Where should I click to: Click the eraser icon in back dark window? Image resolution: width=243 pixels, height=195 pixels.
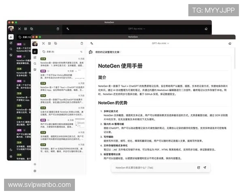(206, 29)
